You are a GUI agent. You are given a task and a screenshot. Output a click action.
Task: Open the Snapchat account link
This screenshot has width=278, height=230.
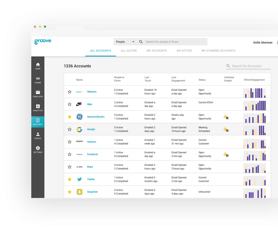[x=92, y=192]
